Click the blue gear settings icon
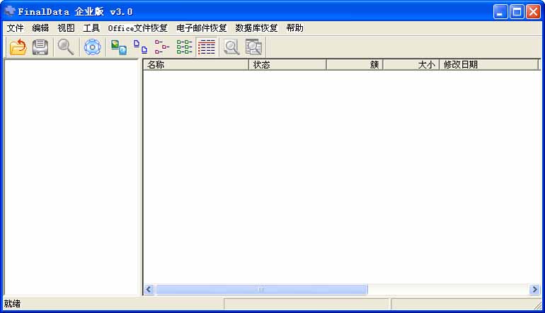545x313 pixels. click(x=92, y=47)
